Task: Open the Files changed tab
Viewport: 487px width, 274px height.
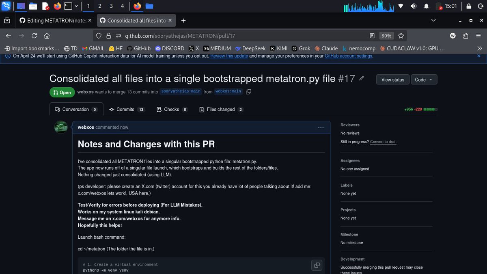Action: (x=222, y=109)
